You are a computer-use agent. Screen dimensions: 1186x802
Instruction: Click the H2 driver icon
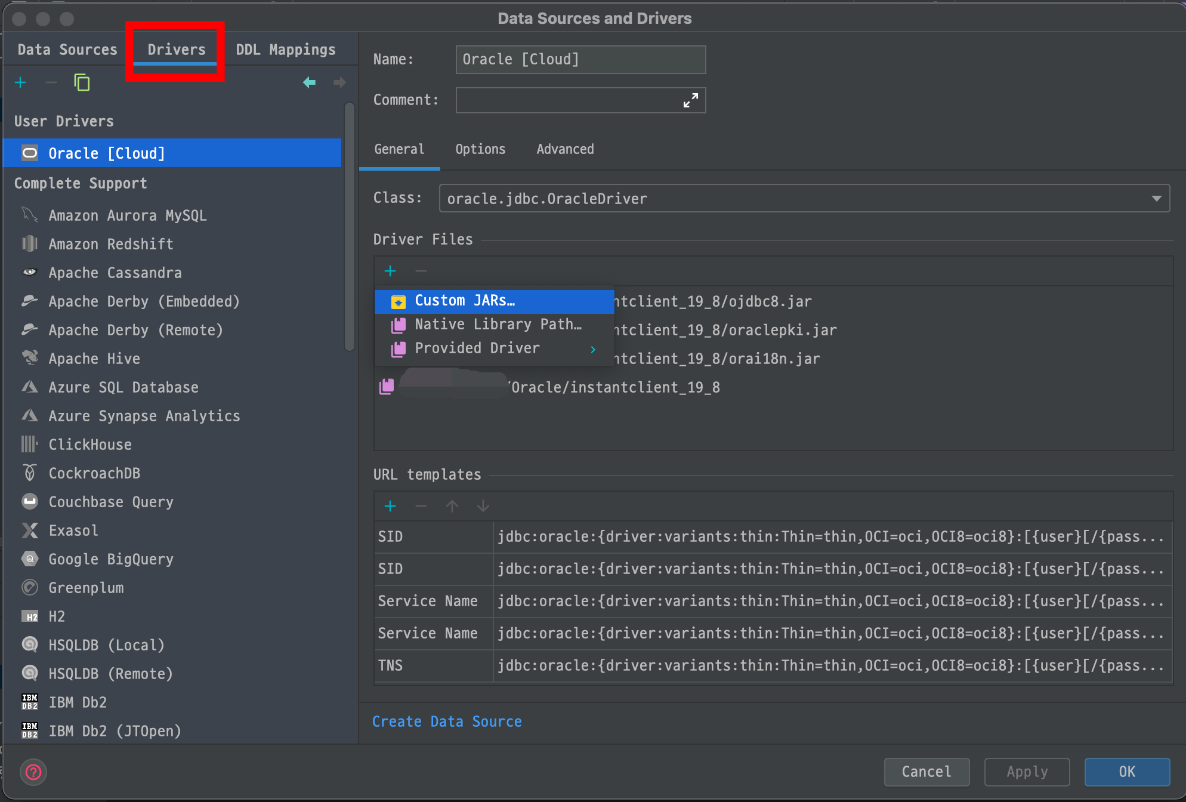pos(30,616)
